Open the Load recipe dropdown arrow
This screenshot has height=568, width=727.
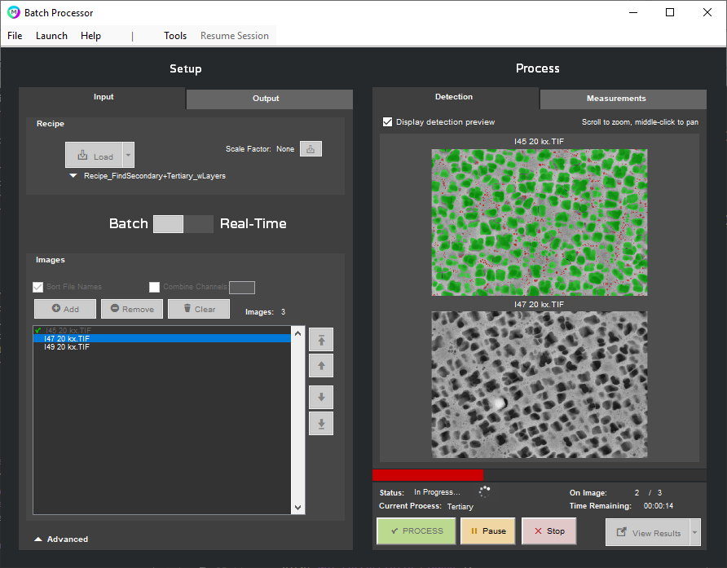tap(128, 156)
